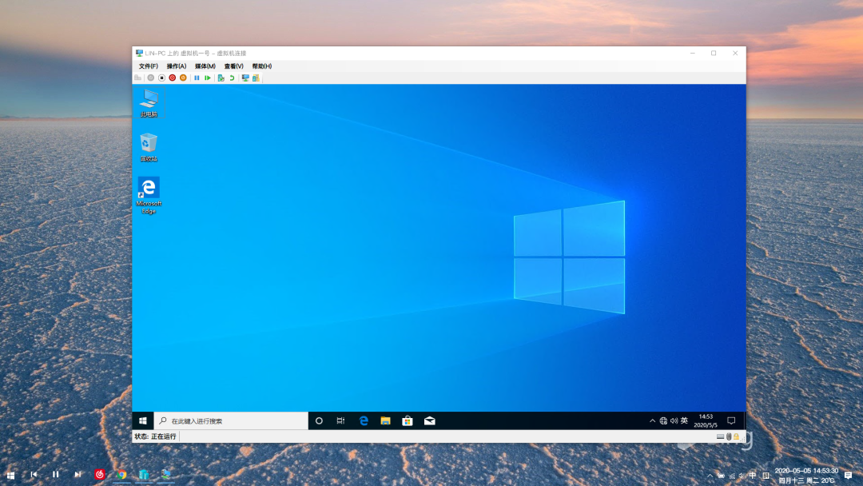Viewport: 863px width, 486px height.
Task: Open host action center notification icon
Action: [x=848, y=476]
